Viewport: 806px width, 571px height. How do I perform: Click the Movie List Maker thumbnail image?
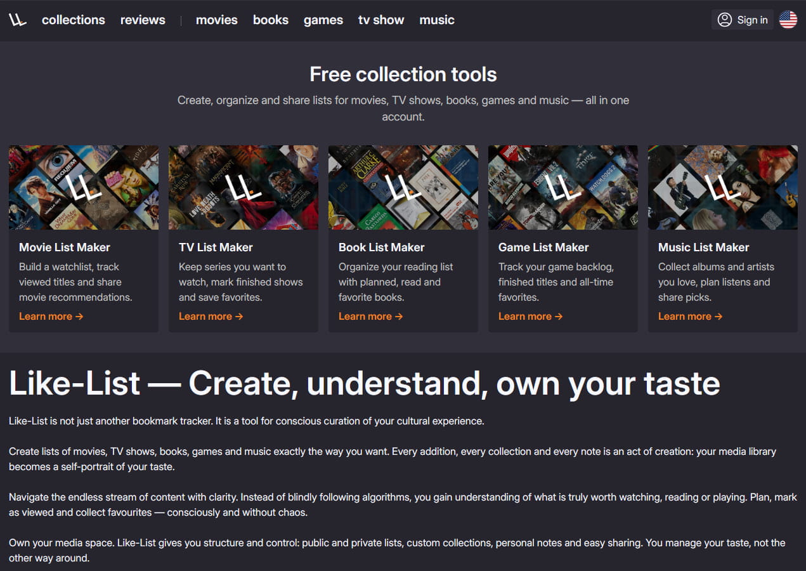tap(84, 187)
